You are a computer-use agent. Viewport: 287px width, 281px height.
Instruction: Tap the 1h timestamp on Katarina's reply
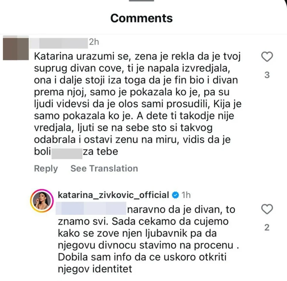[x=186, y=194]
